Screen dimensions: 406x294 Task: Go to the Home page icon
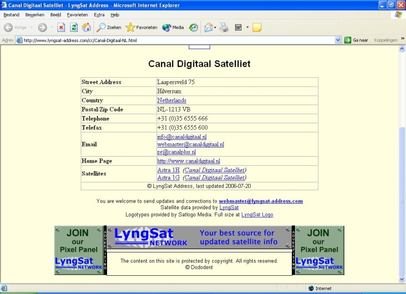click(x=86, y=27)
